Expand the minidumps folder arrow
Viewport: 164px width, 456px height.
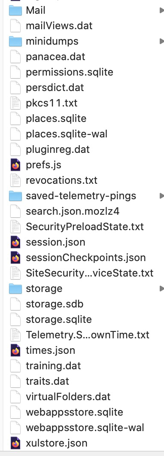[x=162, y=41]
